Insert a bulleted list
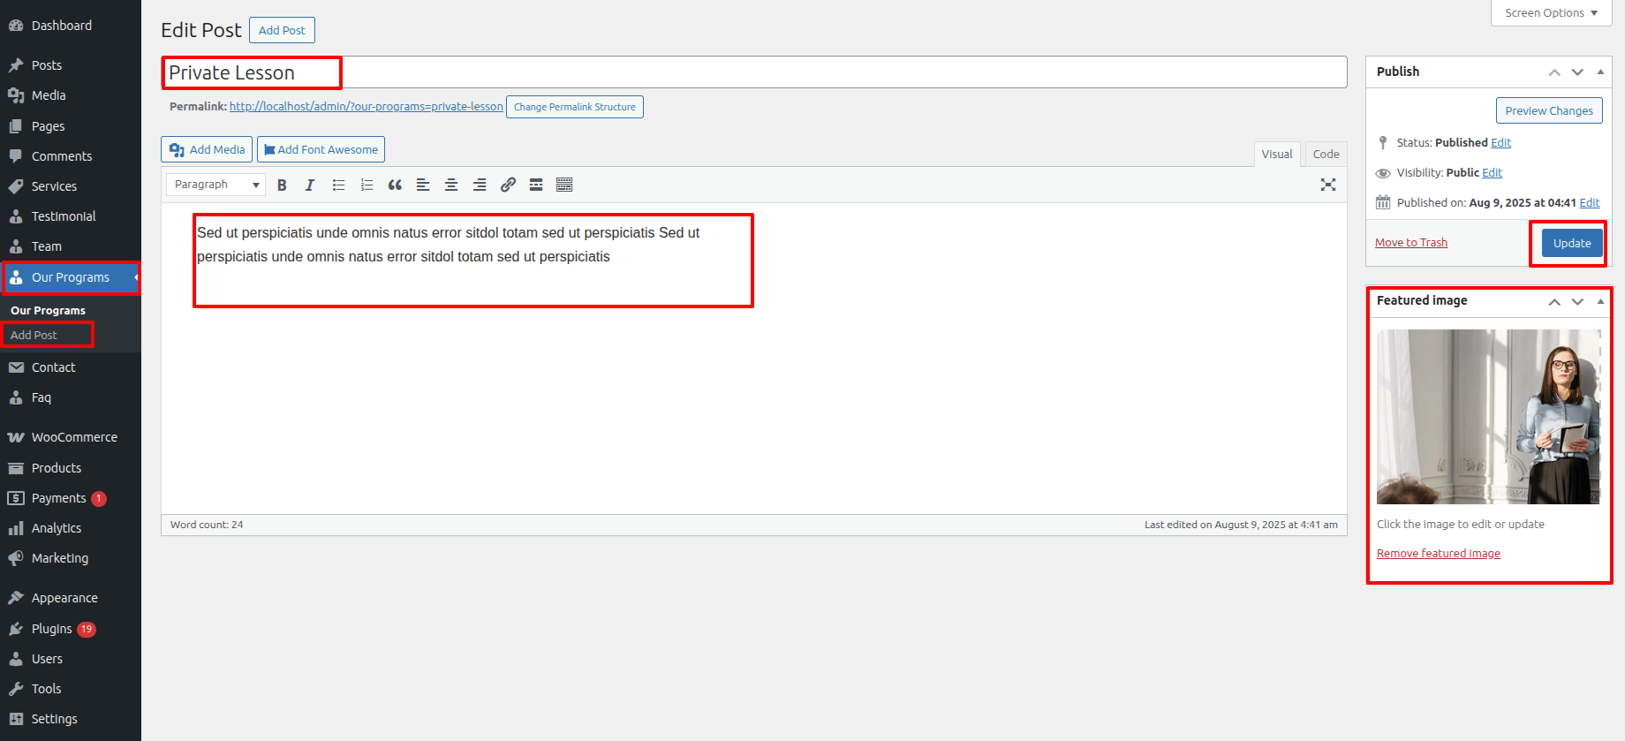Image resolution: width=1625 pixels, height=741 pixels. [x=338, y=185]
